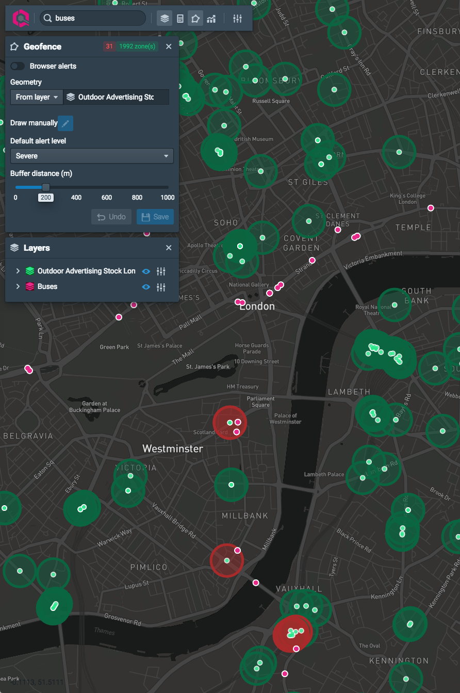
Task: Click the Geofence pentagon toolbar icon
Action: point(195,19)
